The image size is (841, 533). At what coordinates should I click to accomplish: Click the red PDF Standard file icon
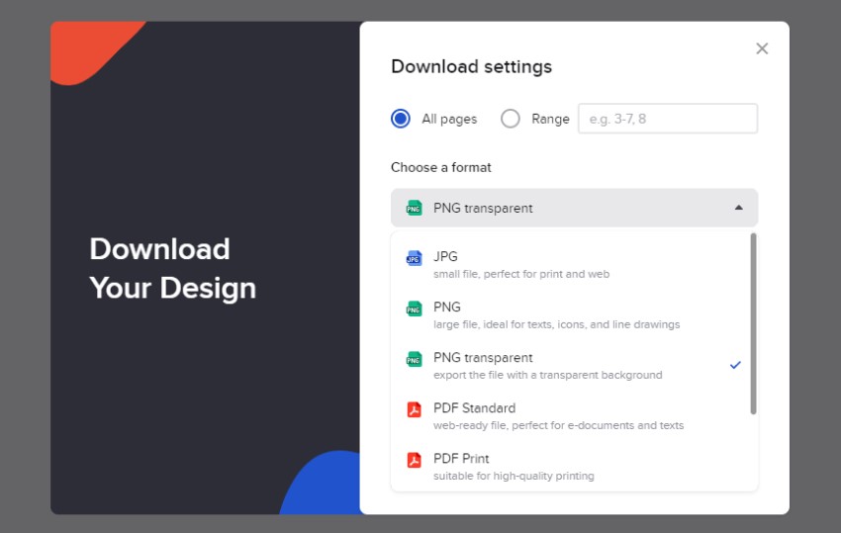(414, 409)
